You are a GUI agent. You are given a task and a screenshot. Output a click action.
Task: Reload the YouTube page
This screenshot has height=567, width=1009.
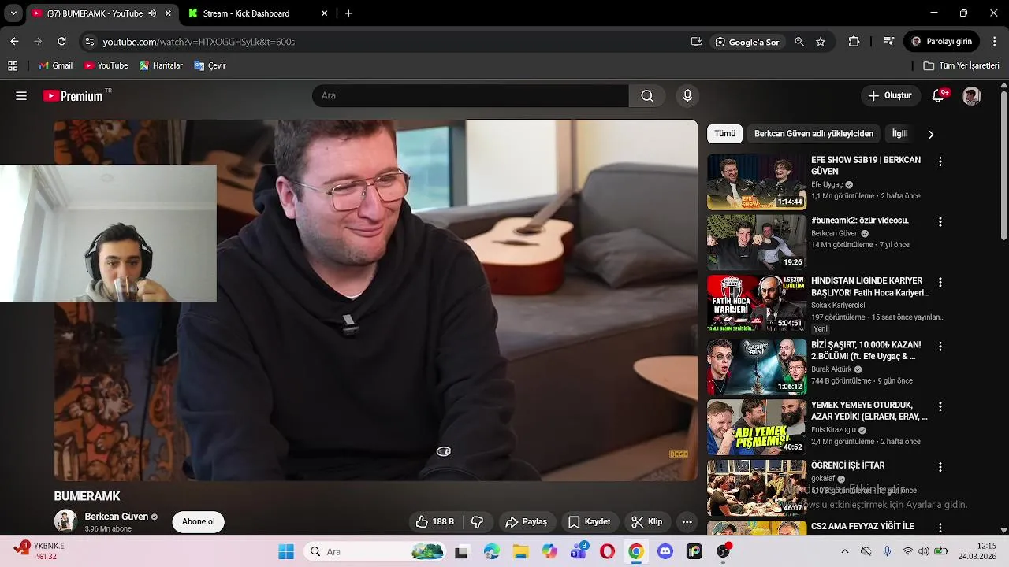pyautogui.click(x=61, y=42)
